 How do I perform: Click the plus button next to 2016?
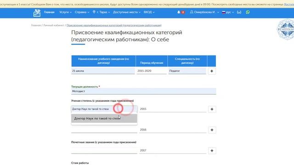click(x=212, y=130)
